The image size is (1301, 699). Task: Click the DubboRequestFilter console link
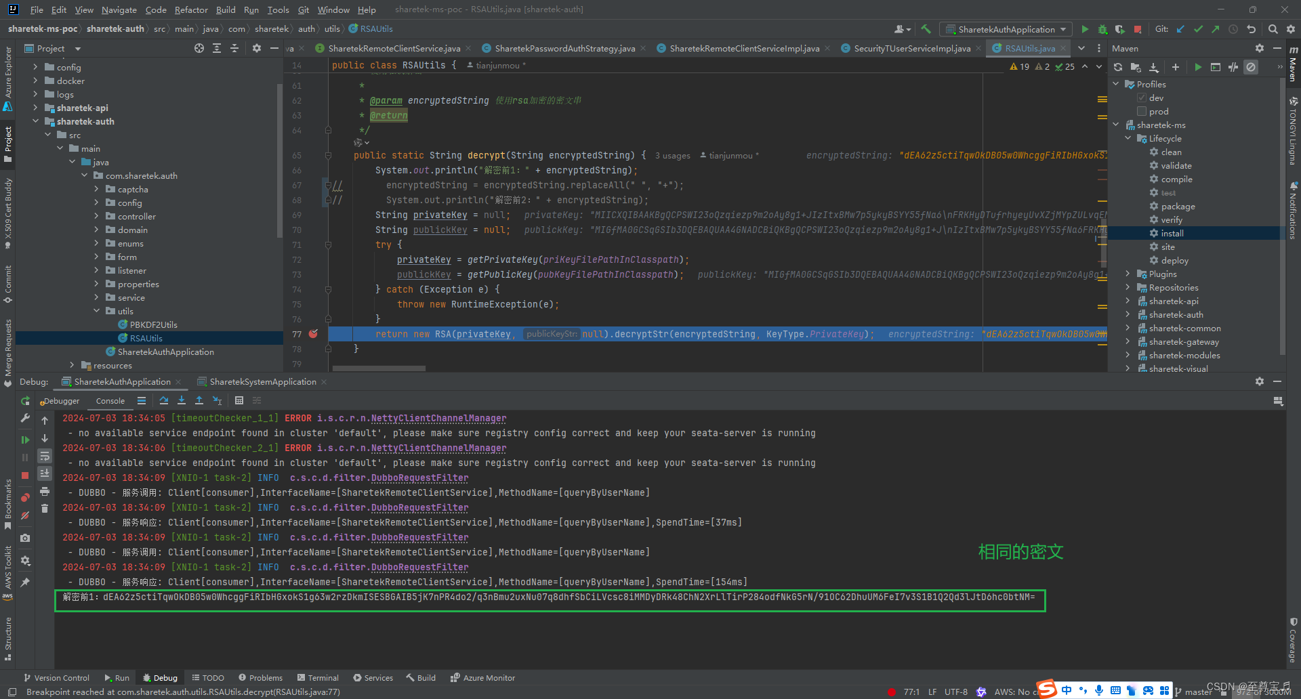pos(419,478)
